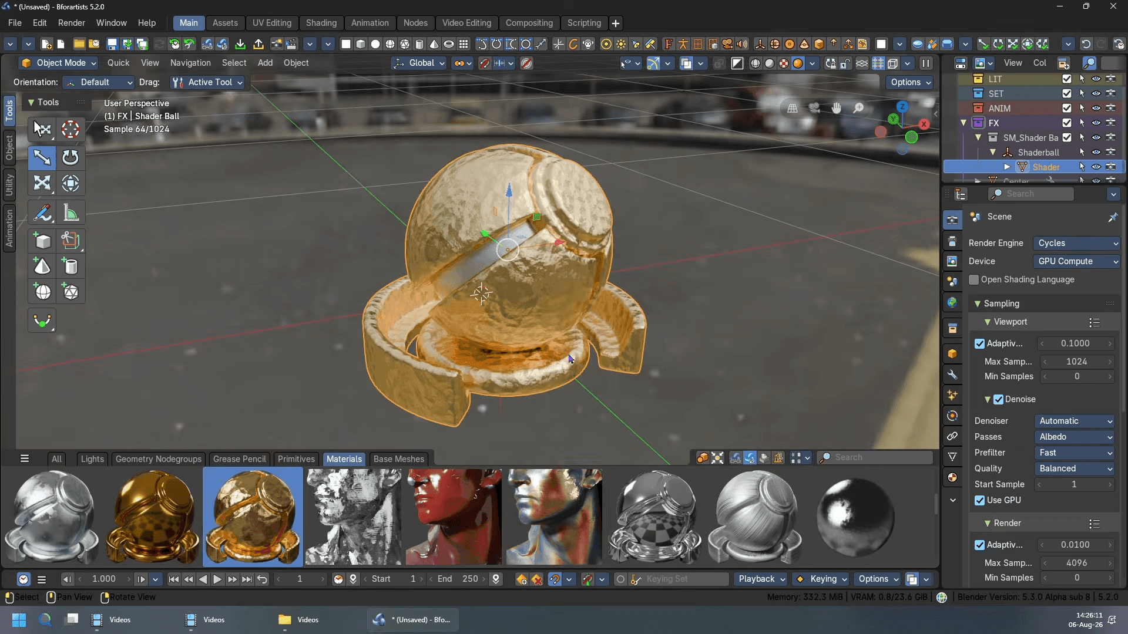Uncheck the LIT collection checkbox
This screenshot has width=1128, height=634.
coord(1067,79)
